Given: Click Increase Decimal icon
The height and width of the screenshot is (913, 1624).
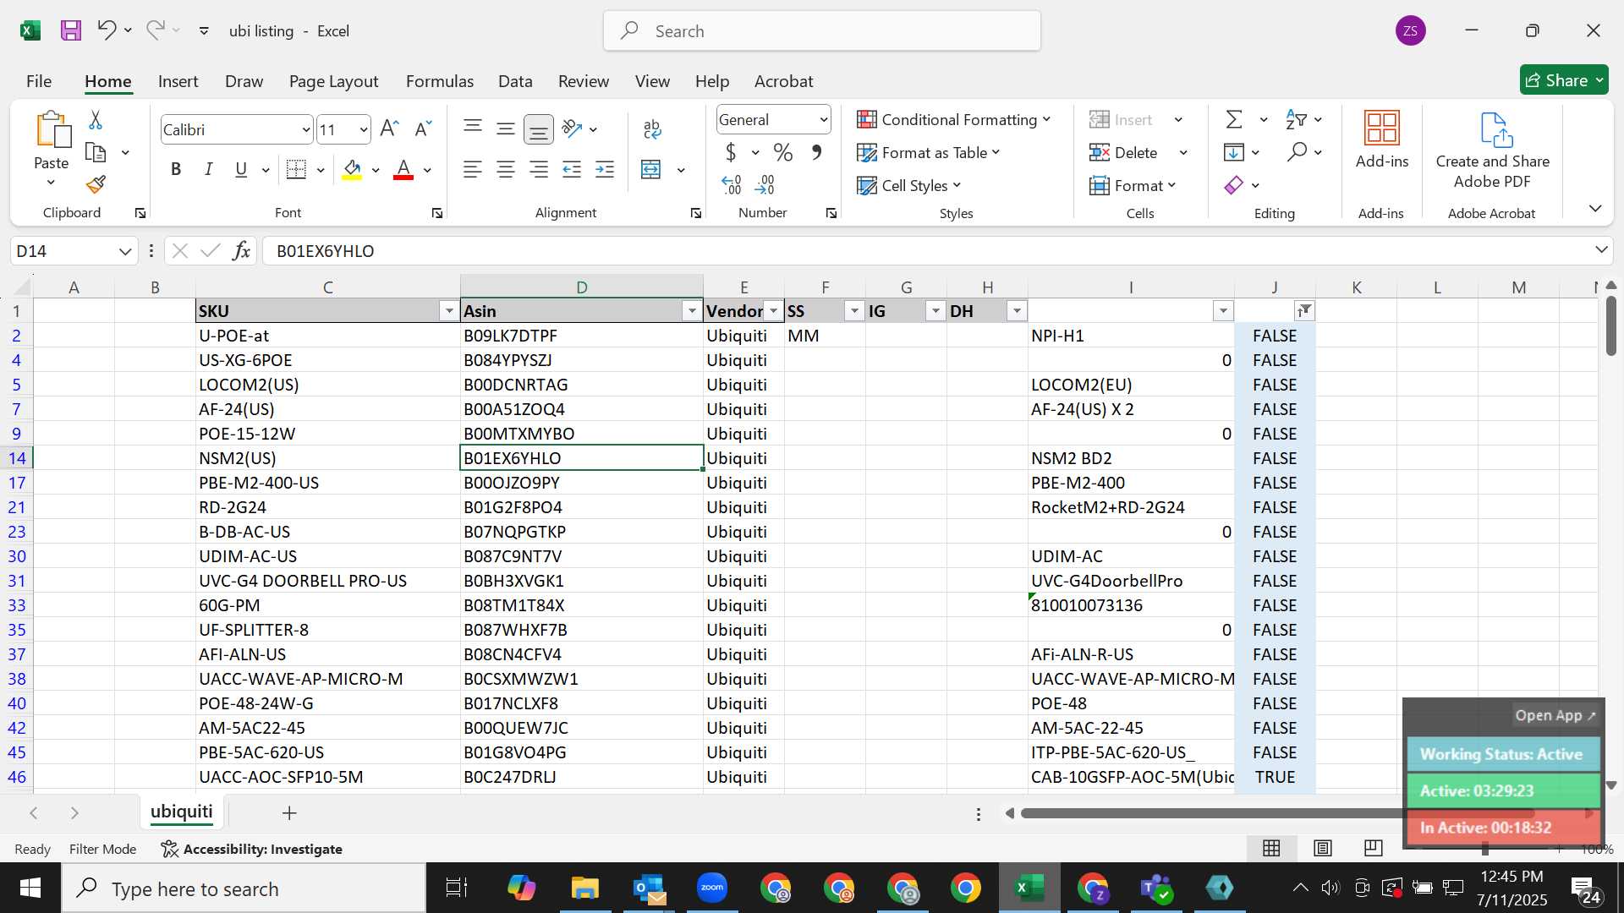Looking at the screenshot, I should [732, 185].
